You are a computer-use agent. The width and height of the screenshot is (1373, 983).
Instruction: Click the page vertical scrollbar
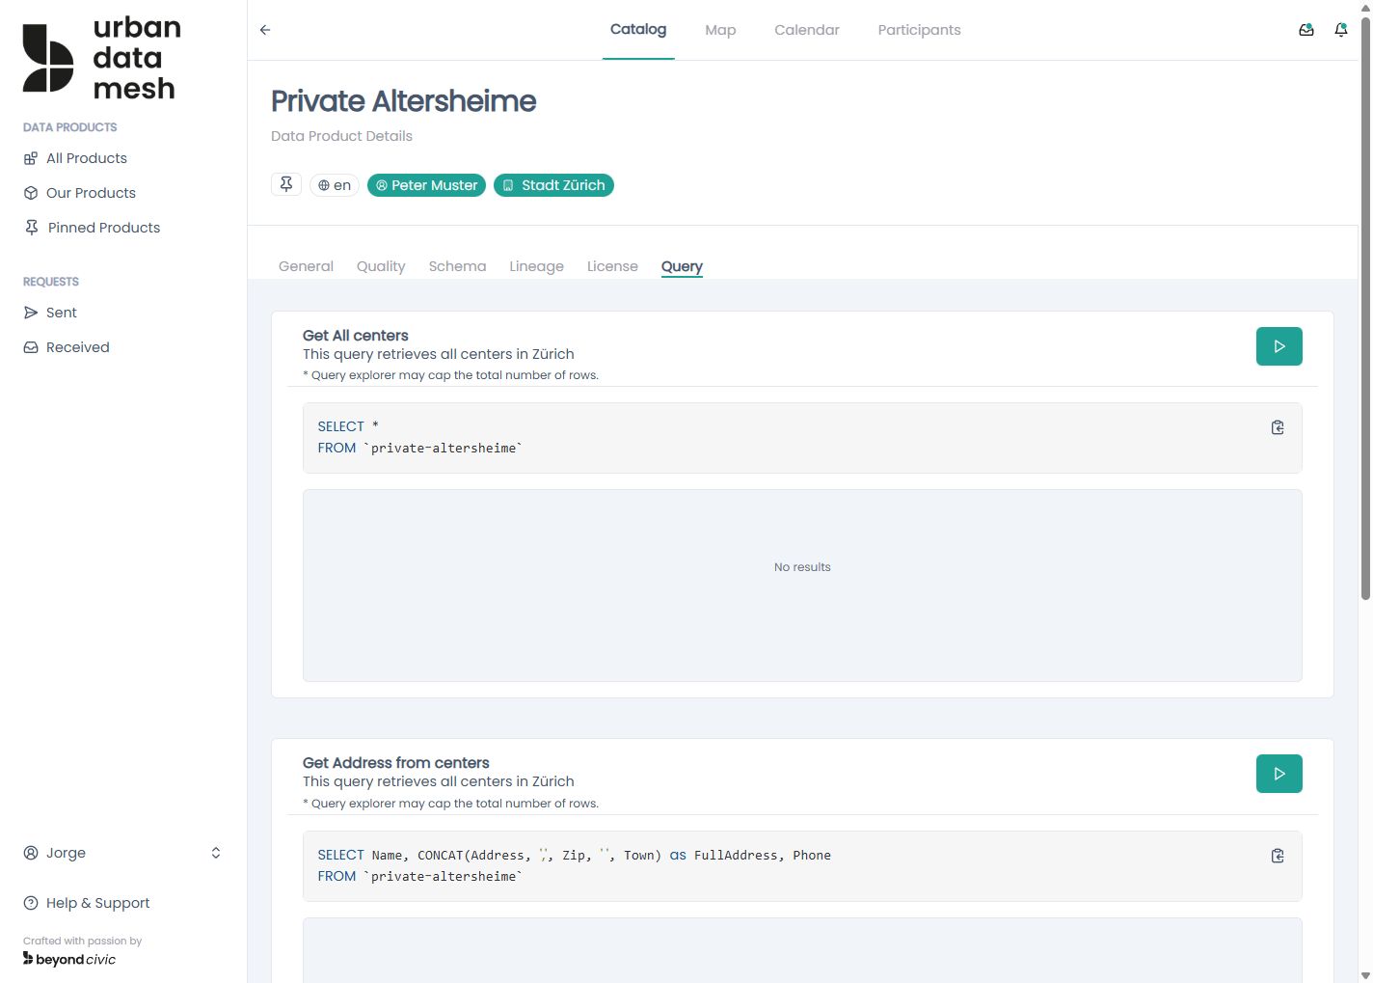[x=1365, y=309]
